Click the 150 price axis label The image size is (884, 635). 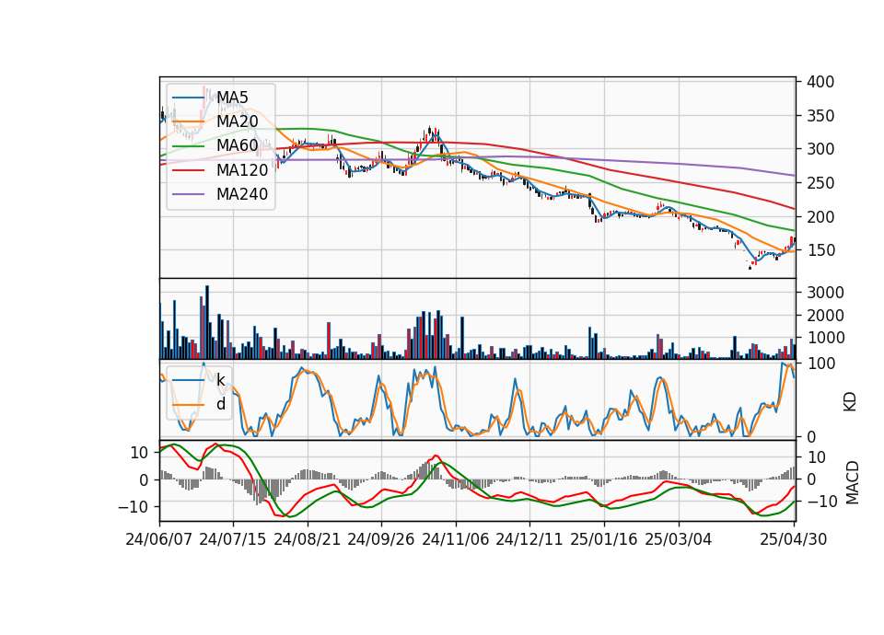click(x=820, y=250)
